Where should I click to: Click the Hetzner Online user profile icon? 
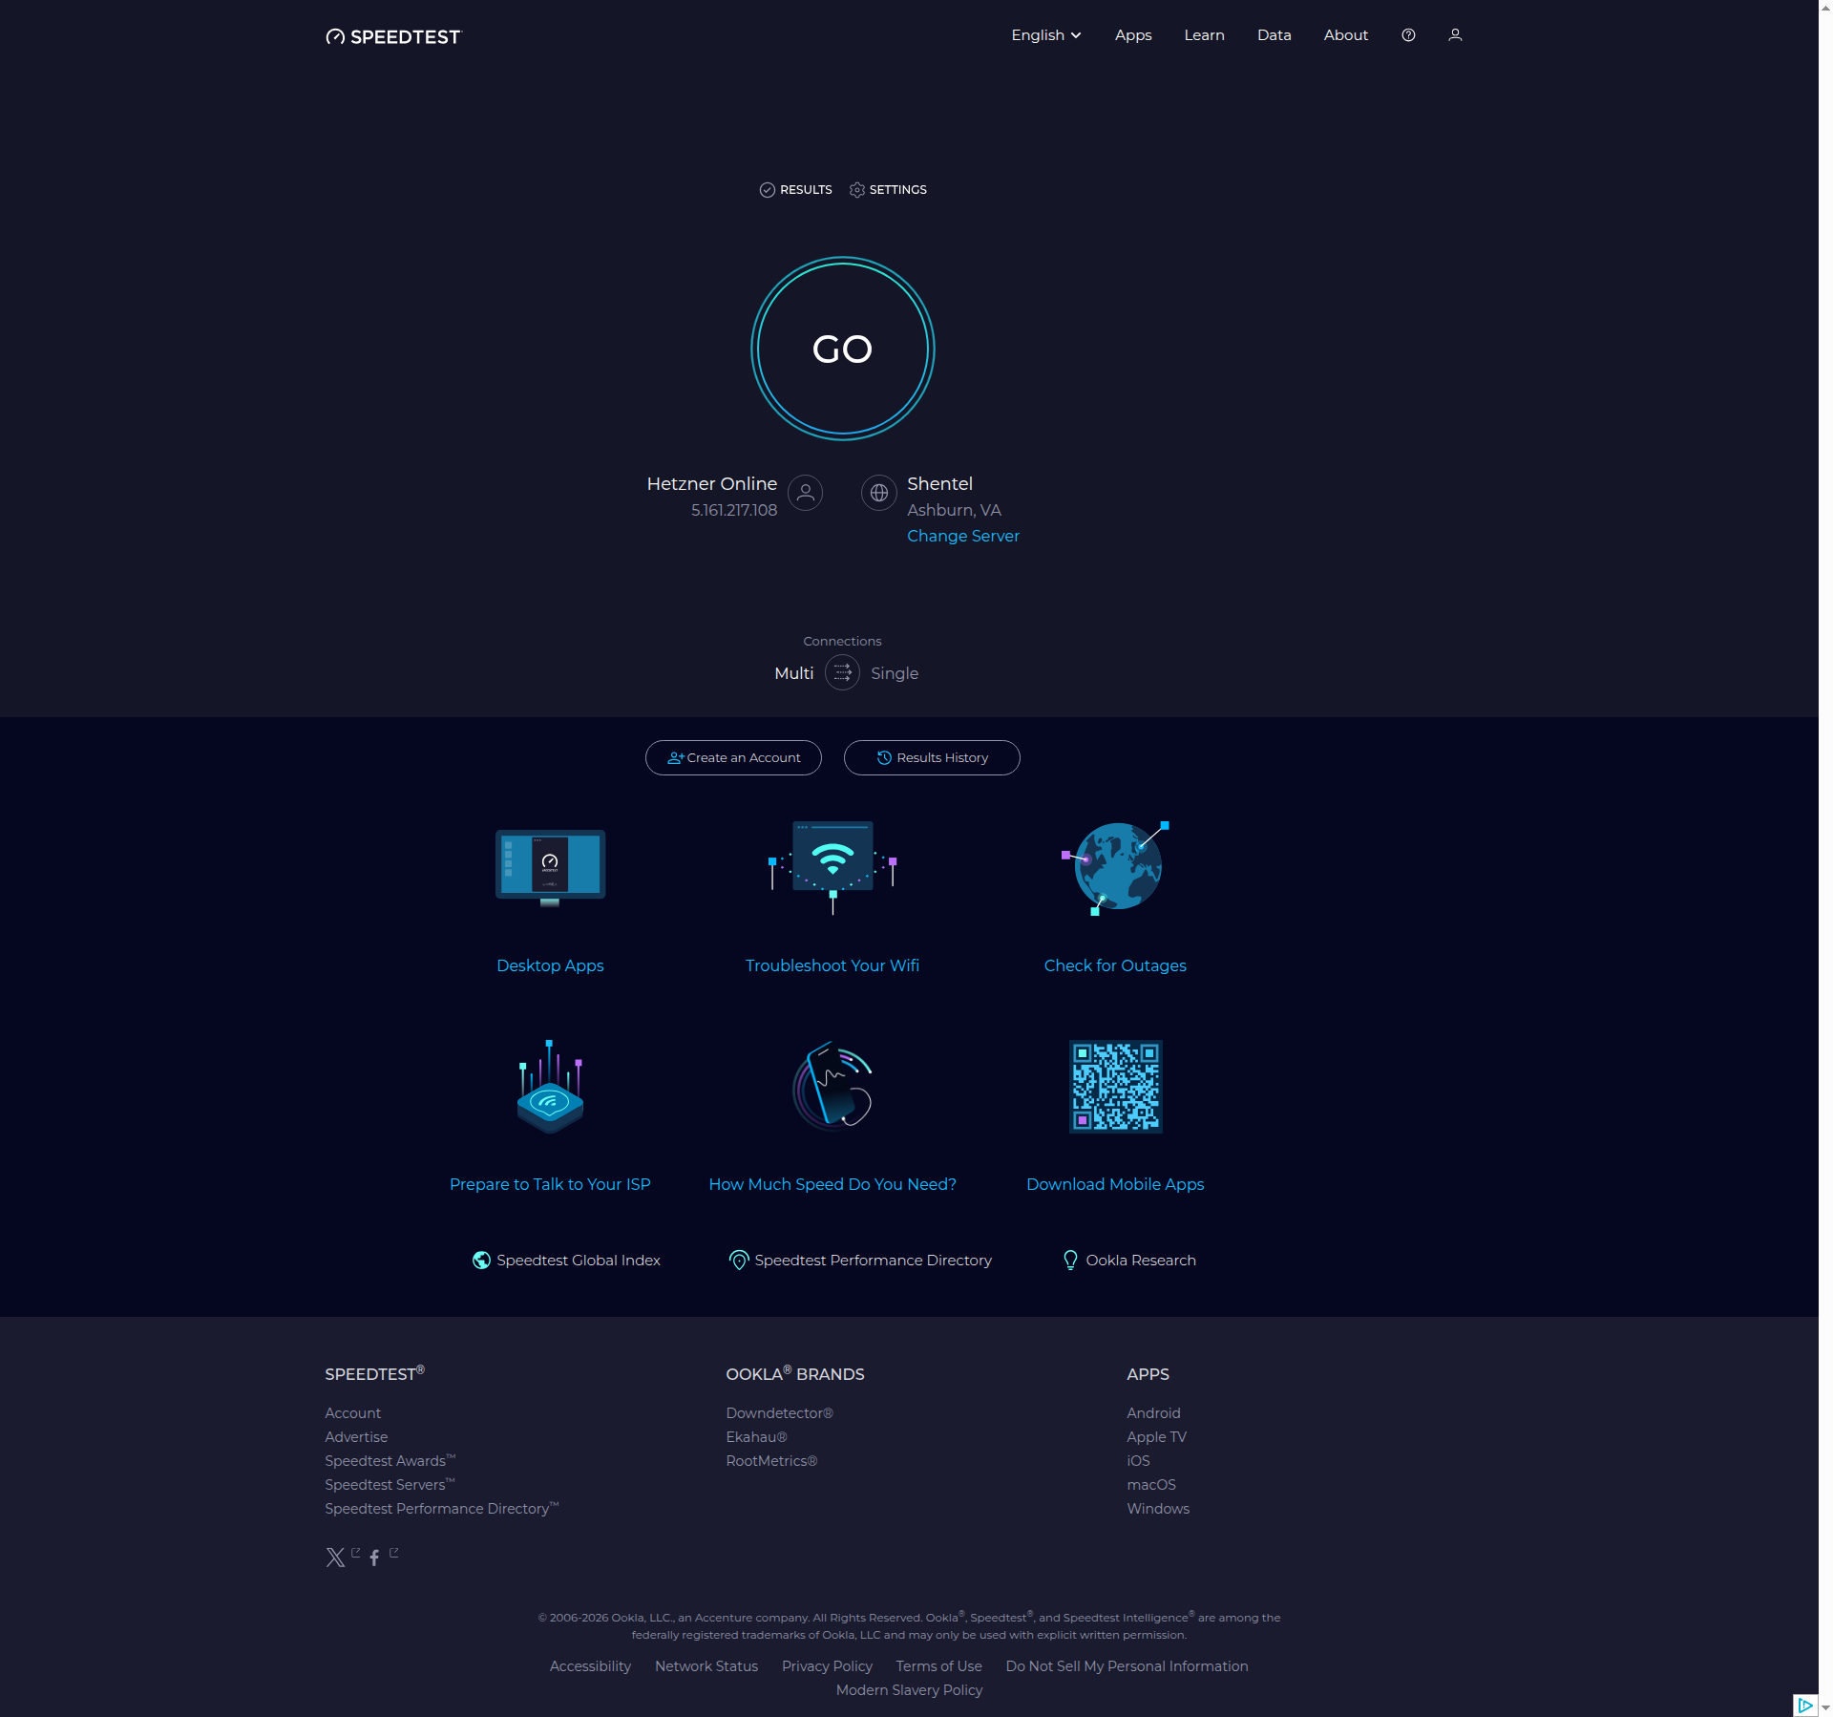(x=805, y=493)
